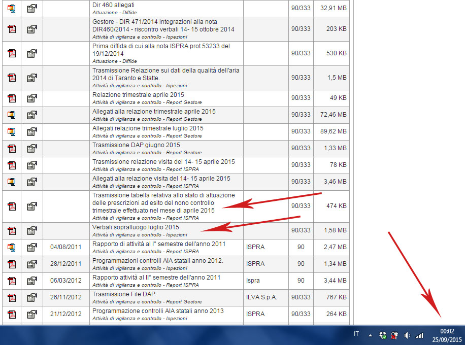Open the IT language input selector
465x345 pixels.
(x=356, y=334)
